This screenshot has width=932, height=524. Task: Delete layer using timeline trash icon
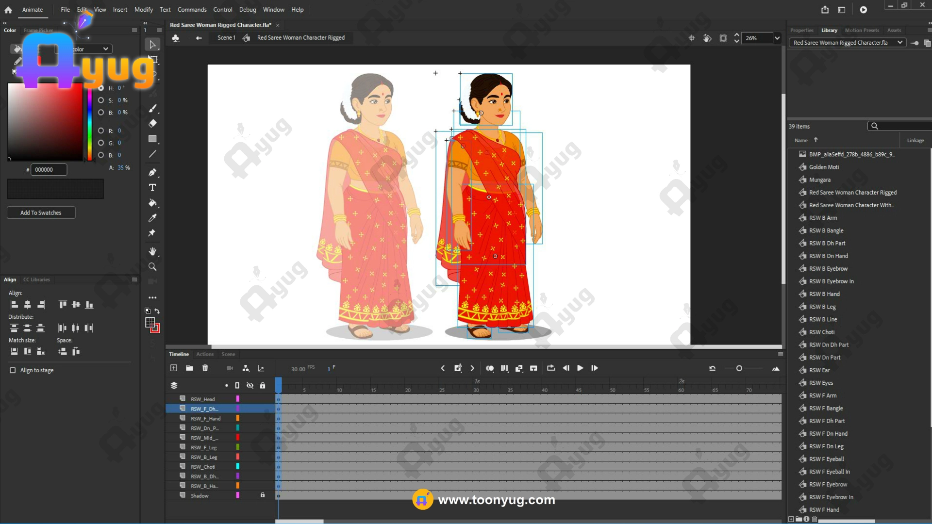tap(205, 368)
